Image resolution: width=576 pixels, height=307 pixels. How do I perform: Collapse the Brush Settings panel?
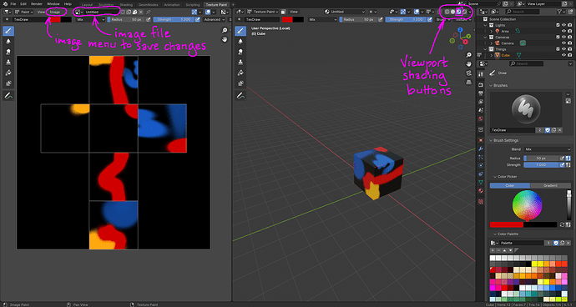[x=491, y=141]
